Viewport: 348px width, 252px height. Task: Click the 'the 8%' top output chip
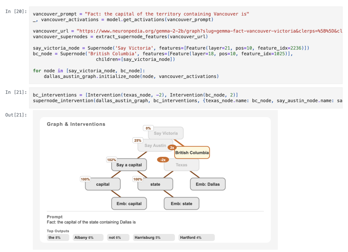pos(58,238)
